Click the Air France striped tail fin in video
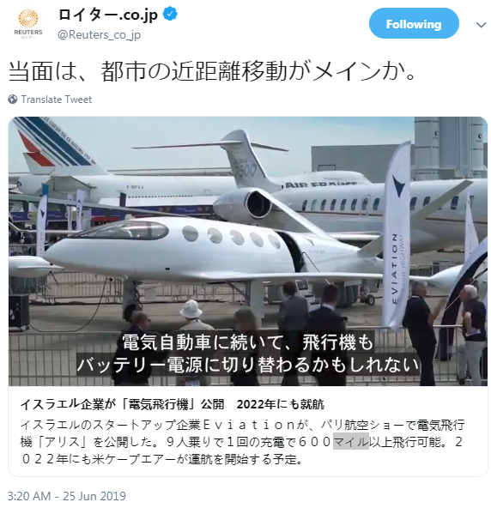 pos(57,146)
